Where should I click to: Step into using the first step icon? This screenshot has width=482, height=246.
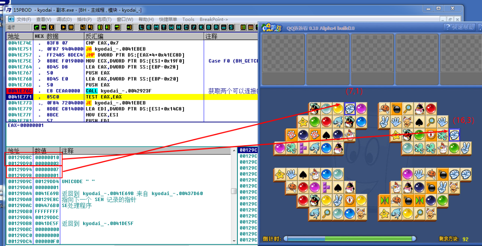tap(83, 27)
